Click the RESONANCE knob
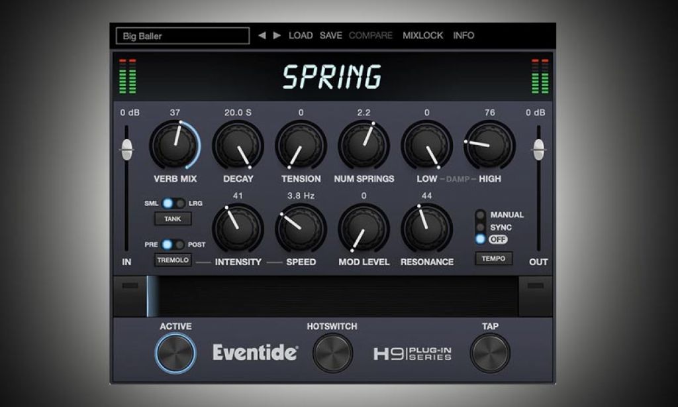678x407 pixels. (x=427, y=228)
